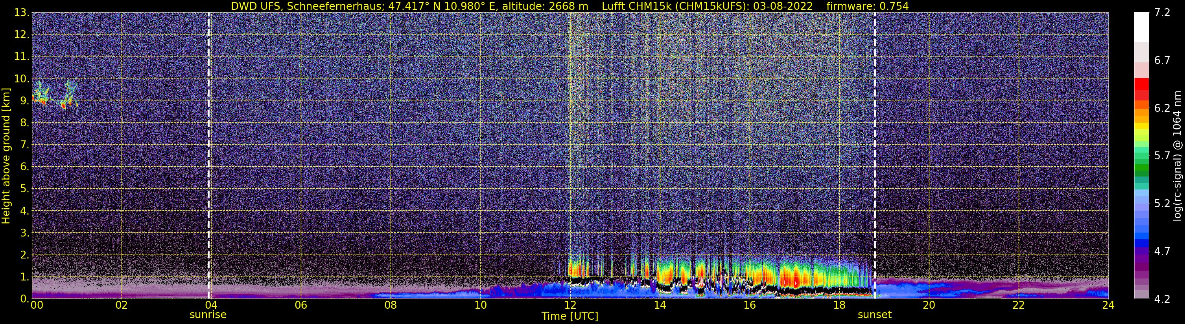Screen dimensions: 1185x324
Task: Click the '7.2' colorbar value
Action: (1162, 13)
